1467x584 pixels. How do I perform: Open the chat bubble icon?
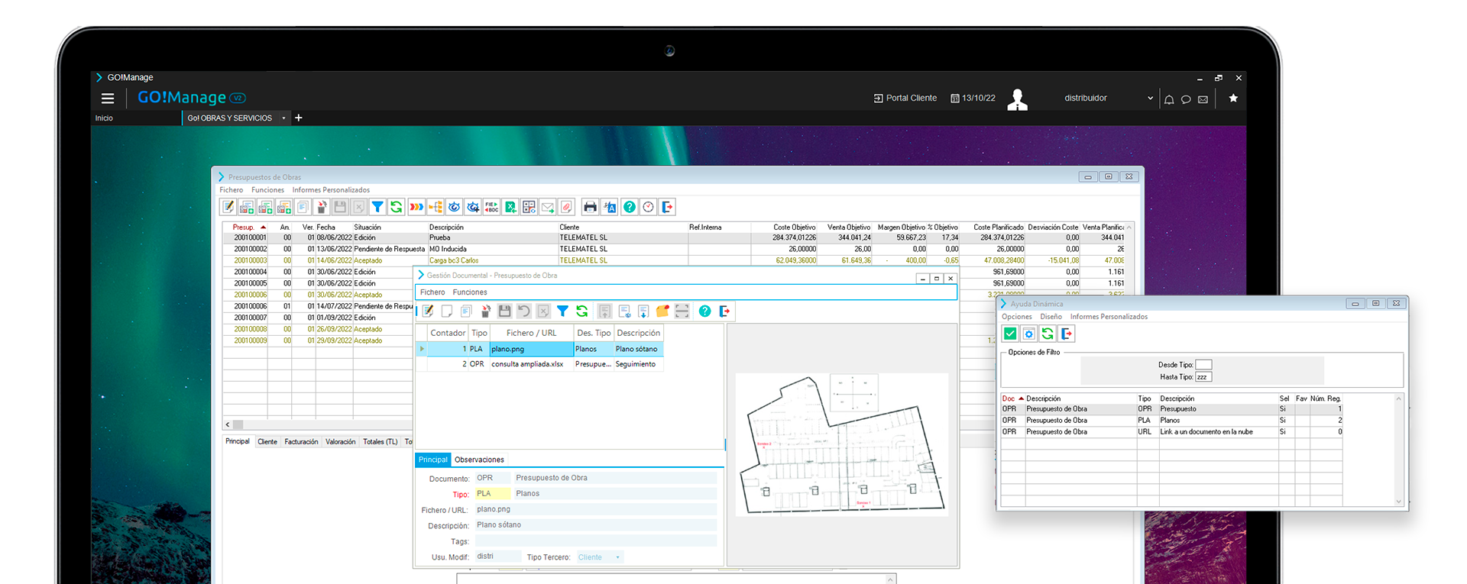tap(1186, 99)
